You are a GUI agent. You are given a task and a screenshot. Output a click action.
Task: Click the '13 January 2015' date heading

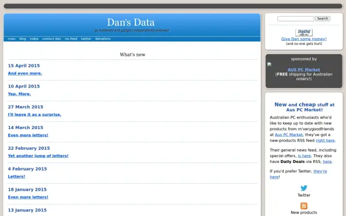(27, 210)
